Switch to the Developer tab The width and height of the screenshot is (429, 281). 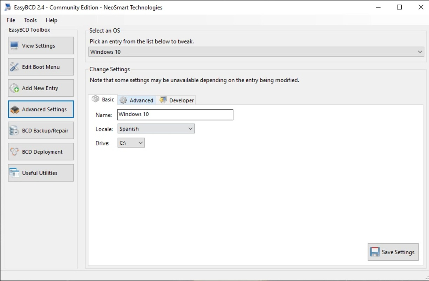coord(176,100)
